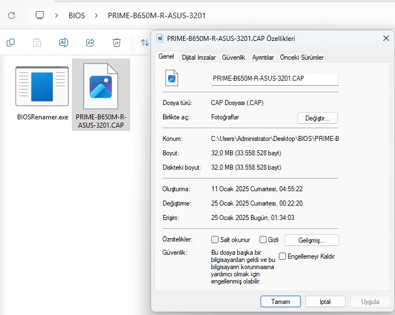Click the This PC monitor icon in breadcrumb
Image resolution: width=395 pixels, height=315 pixels.
pyautogui.click(x=40, y=15)
